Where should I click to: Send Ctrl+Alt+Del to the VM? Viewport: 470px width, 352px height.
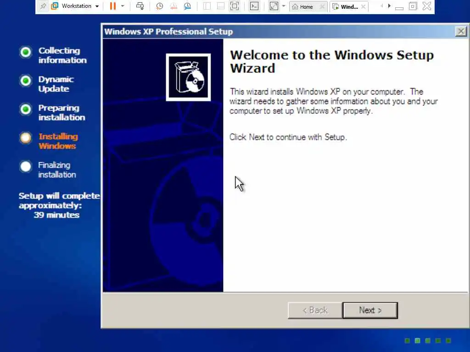point(140,6)
